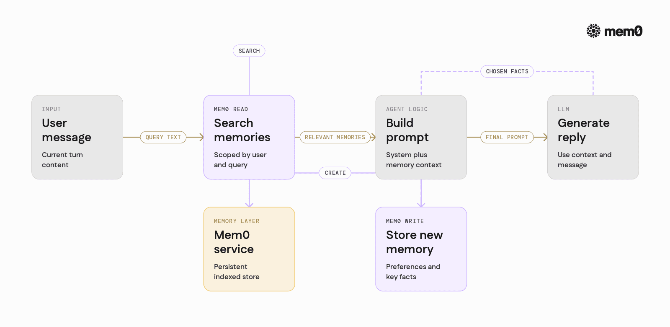Select the Search memories card
The width and height of the screenshot is (670, 327).
point(249,137)
